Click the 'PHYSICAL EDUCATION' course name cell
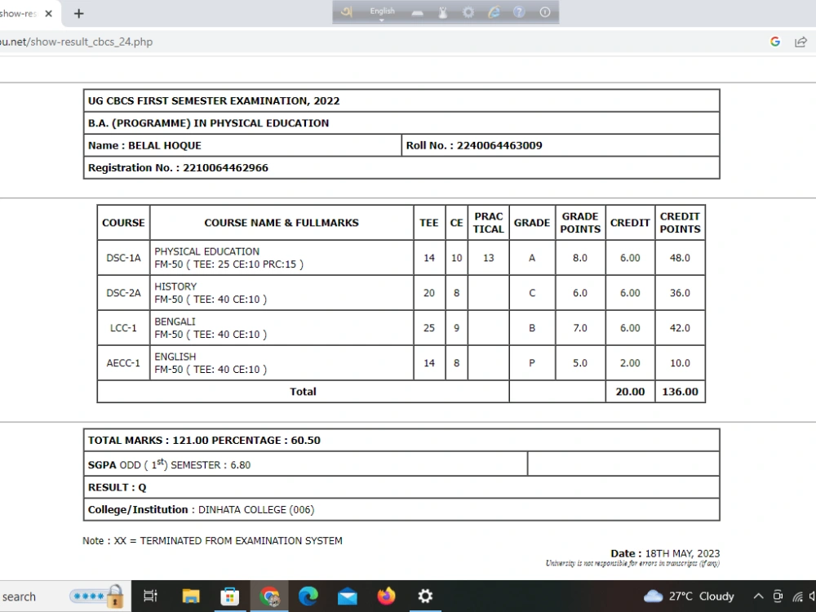 pos(282,258)
